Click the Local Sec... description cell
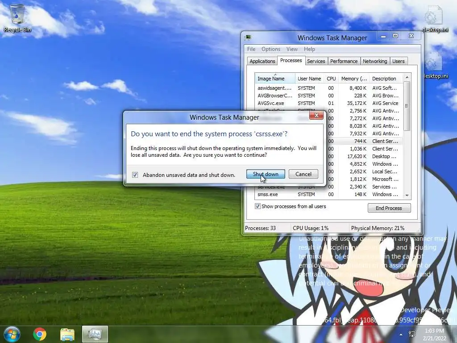The image size is (457, 343). tap(385, 171)
